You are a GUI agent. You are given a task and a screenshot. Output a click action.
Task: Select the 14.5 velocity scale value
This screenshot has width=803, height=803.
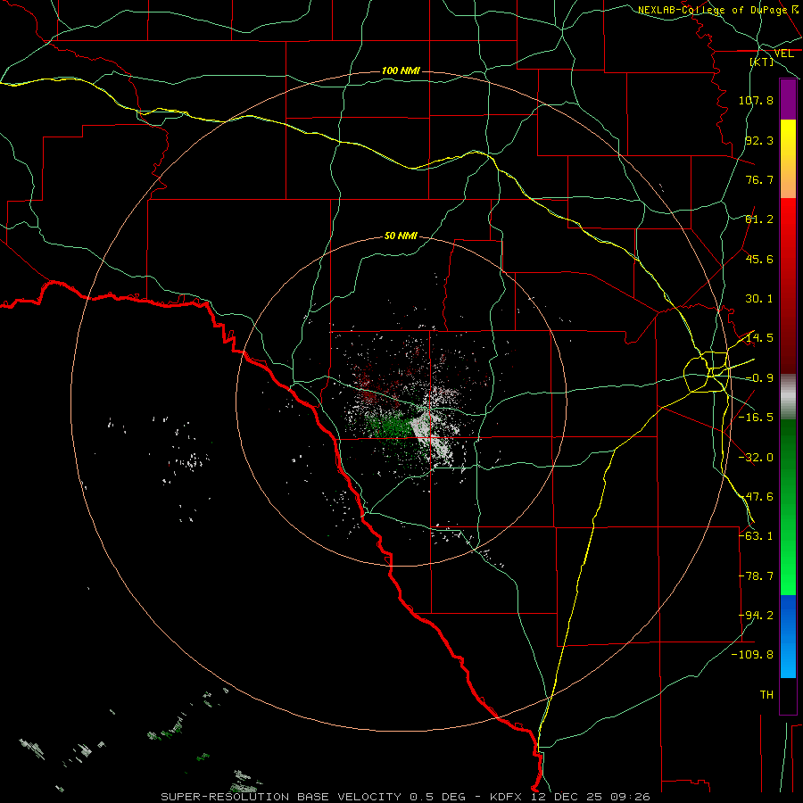759,338
